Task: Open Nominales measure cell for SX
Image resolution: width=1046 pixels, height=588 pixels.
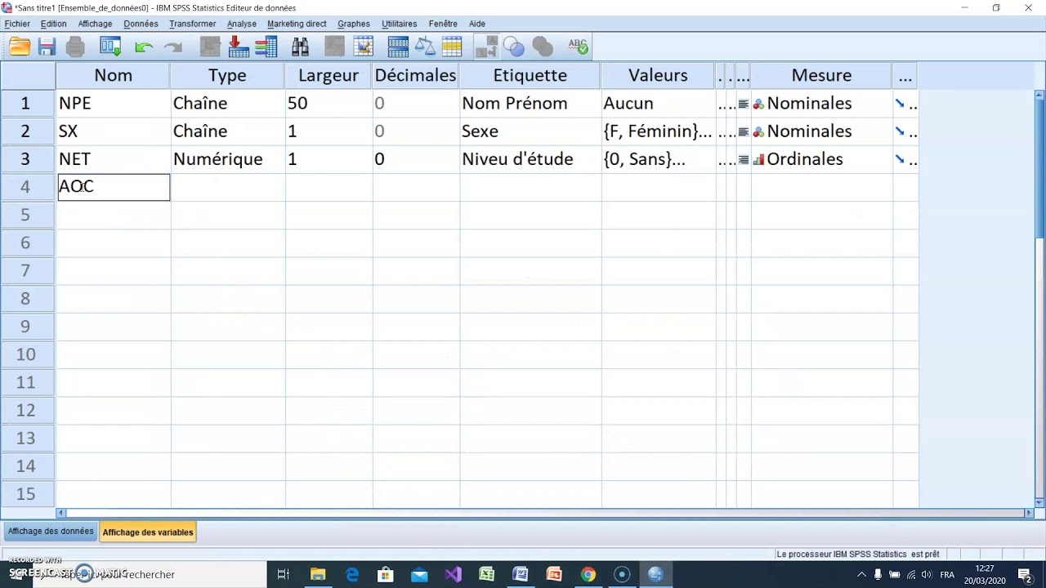Action: tap(821, 131)
